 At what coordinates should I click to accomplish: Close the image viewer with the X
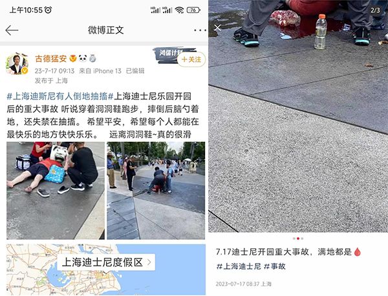click(217, 28)
